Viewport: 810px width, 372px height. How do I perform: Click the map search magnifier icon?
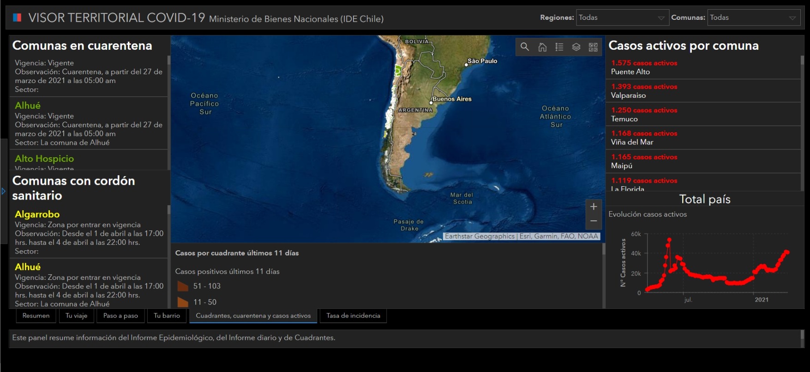click(x=525, y=47)
